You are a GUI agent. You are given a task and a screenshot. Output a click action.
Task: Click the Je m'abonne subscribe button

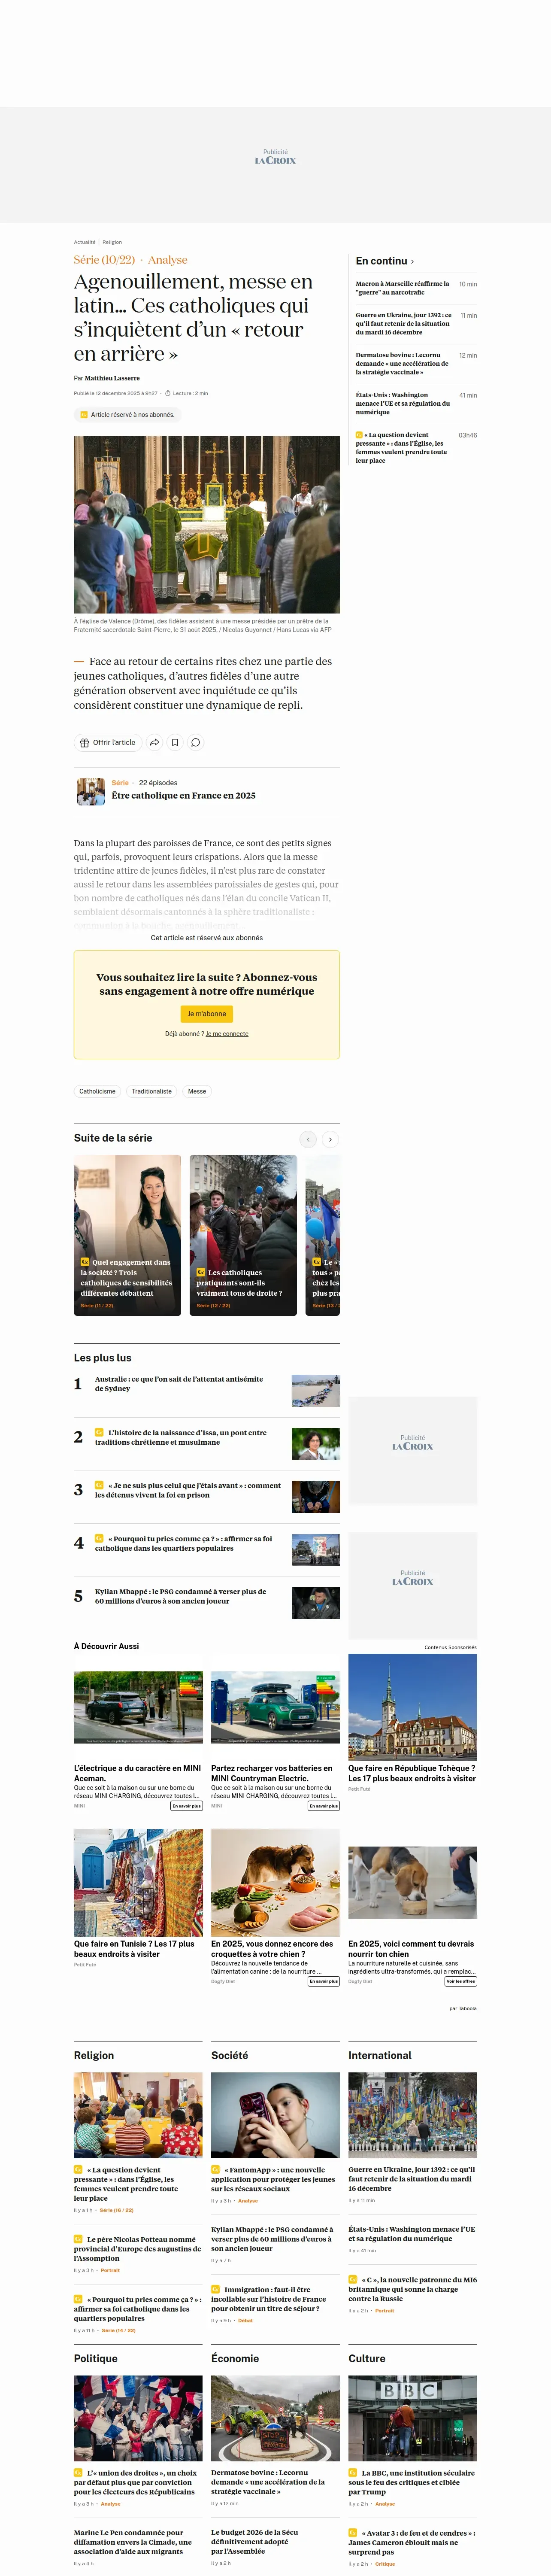207,1014
